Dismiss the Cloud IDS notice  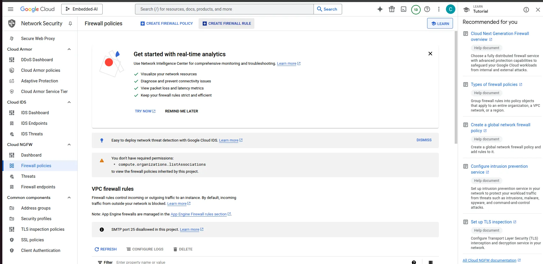coord(424,140)
